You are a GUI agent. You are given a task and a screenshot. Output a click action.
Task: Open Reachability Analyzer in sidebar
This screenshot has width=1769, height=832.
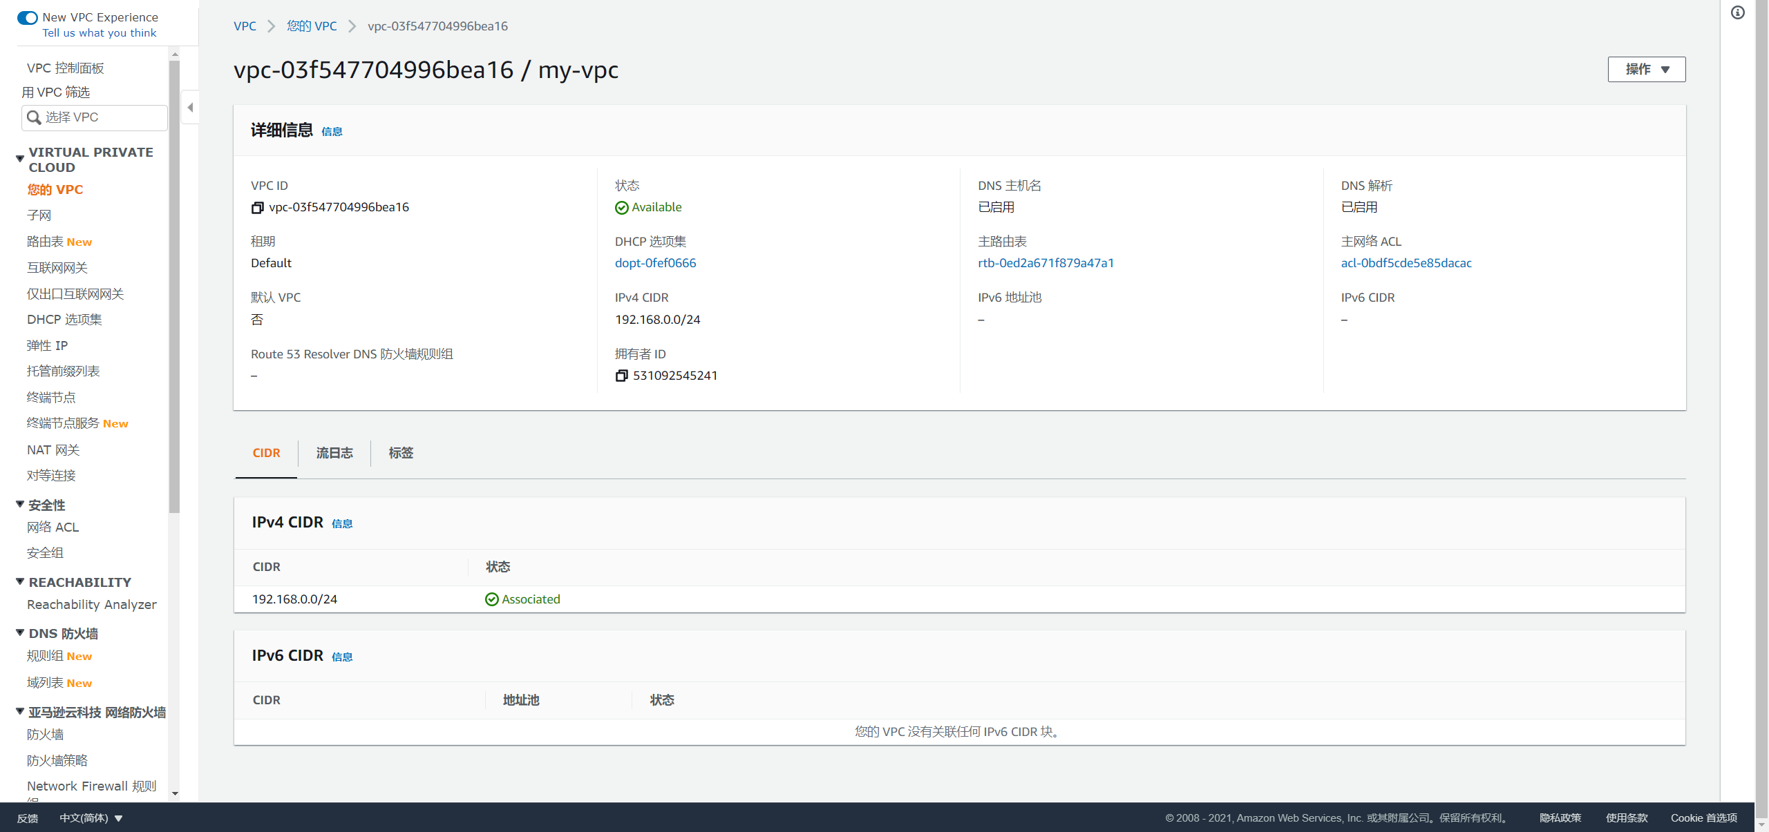92,605
